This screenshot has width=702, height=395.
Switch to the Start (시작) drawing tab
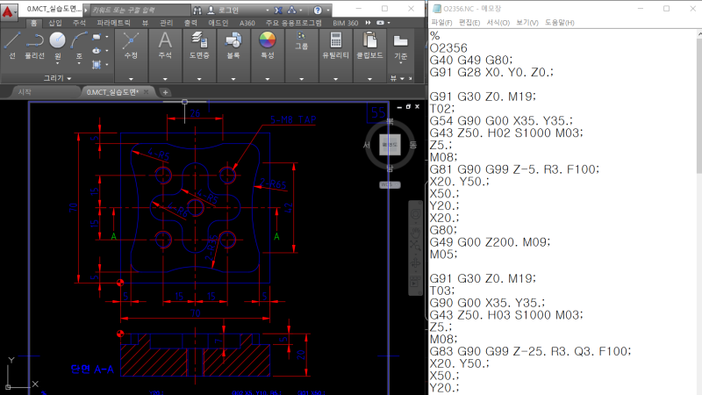click(x=25, y=91)
